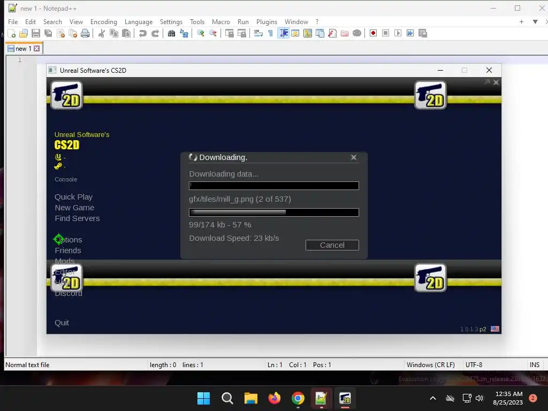The width and height of the screenshot is (548, 411).
Task: Click the Paste clipboard icon
Action: coord(126,33)
